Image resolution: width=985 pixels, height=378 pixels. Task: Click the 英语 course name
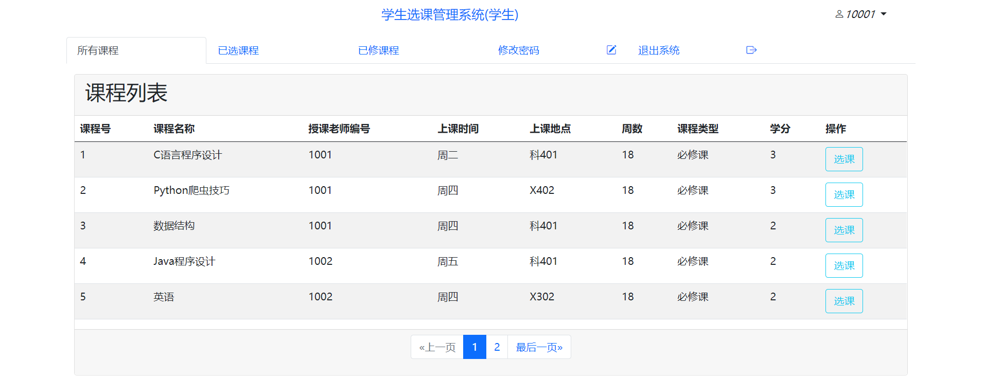(x=164, y=297)
